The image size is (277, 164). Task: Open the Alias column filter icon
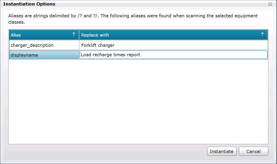click(74, 35)
